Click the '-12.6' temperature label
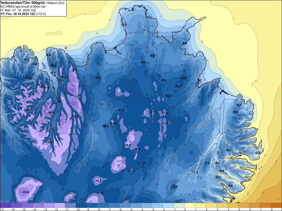Viewport: 282px width, 211px height. coord(39,85)
